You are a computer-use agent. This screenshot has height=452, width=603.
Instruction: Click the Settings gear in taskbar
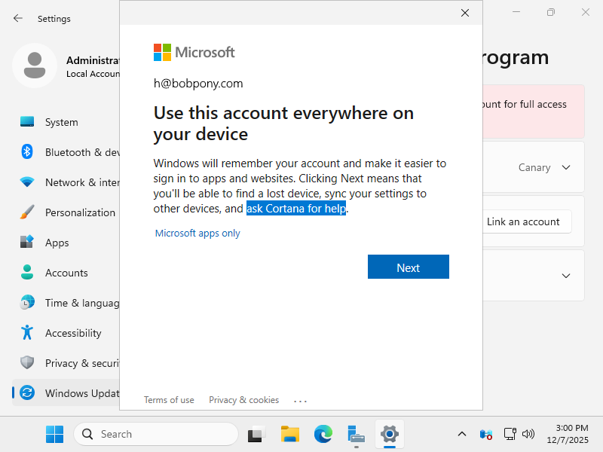point(390,434)
